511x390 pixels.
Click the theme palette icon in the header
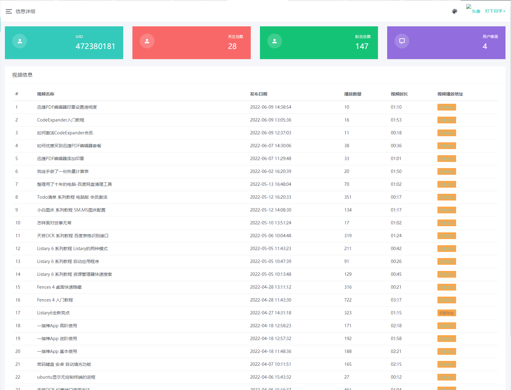coord(455,11)
